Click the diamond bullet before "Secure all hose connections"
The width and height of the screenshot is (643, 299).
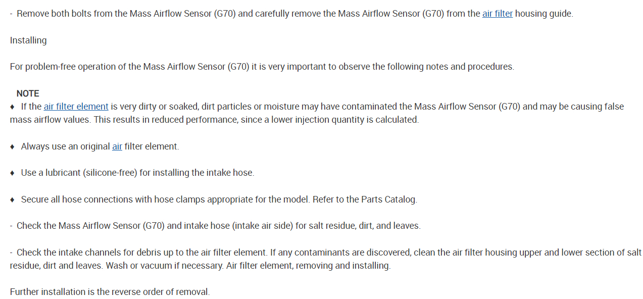tap(13, 200)
